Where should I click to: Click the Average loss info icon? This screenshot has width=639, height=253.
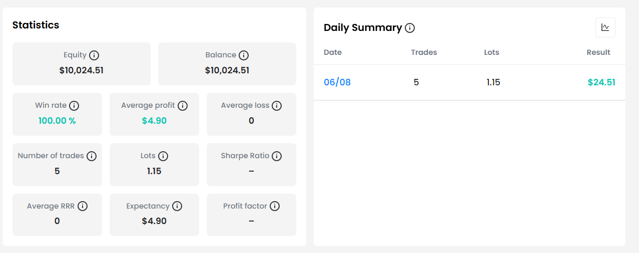pyautogui.click(x=277, y=106)
